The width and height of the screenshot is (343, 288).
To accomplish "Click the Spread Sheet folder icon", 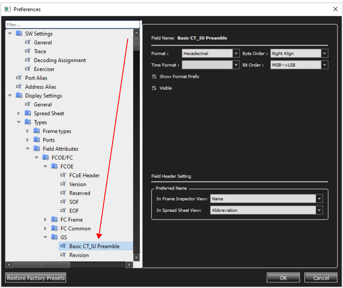I will coord(28,113).
